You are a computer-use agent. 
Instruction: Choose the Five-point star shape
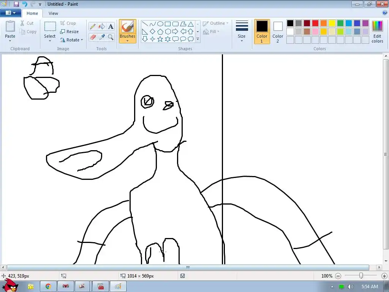[x=160, y=39]
